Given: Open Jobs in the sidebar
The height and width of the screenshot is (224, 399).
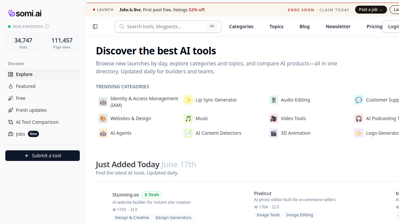Looking at the screenshot, I should (43, 134).
